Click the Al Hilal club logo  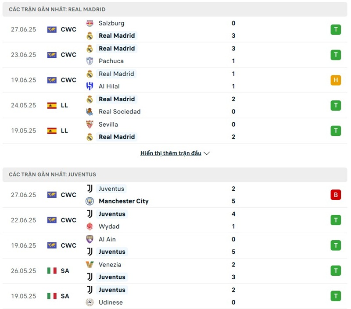point(90,86)
